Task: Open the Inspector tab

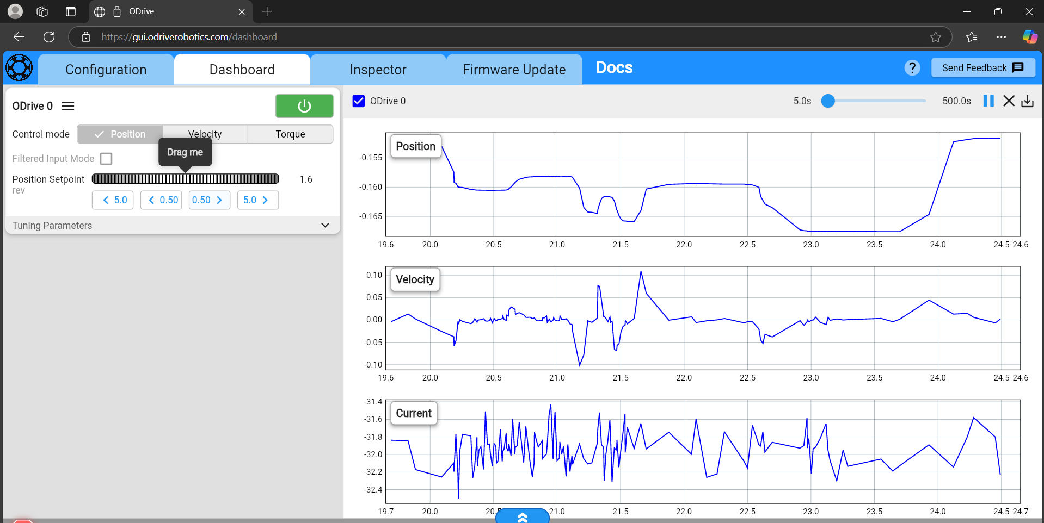Action: [378, 70]
